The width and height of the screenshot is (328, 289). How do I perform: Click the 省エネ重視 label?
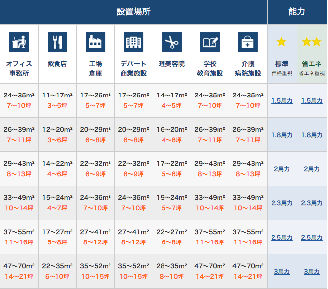pyautogui.click(x=312, y=73)
